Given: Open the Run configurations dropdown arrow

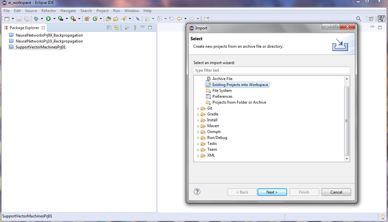Looking at the screenshot, I should point(54,19).
